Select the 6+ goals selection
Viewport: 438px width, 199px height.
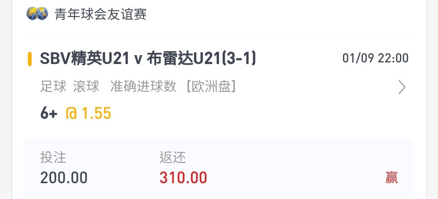pos(49,113)
